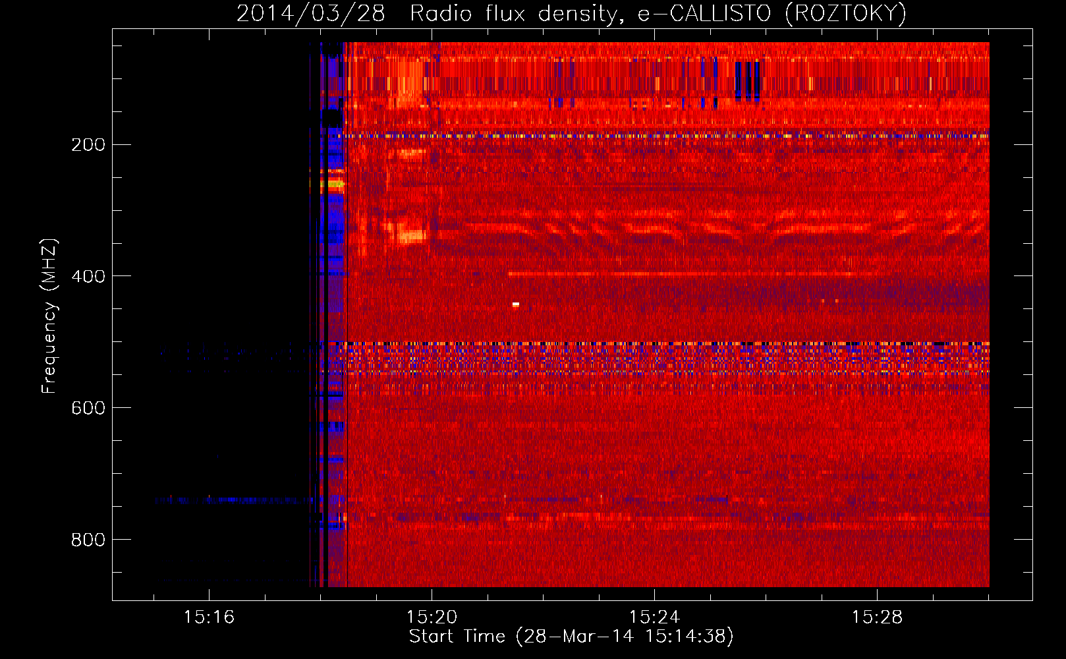Image resolution: width=1066 pixels, height=659 pixels.
Task: Click the bright burst near 340 MHz at 15:19
Action: [x=412, y=235]
